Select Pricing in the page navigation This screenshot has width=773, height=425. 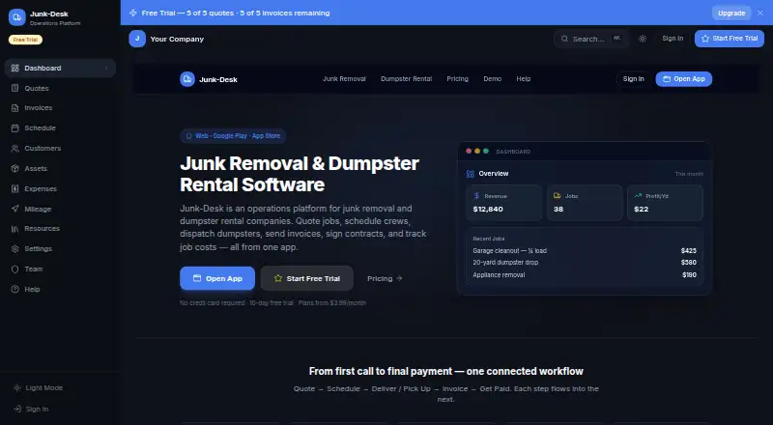pyautogui.click(x=457, y=79)
